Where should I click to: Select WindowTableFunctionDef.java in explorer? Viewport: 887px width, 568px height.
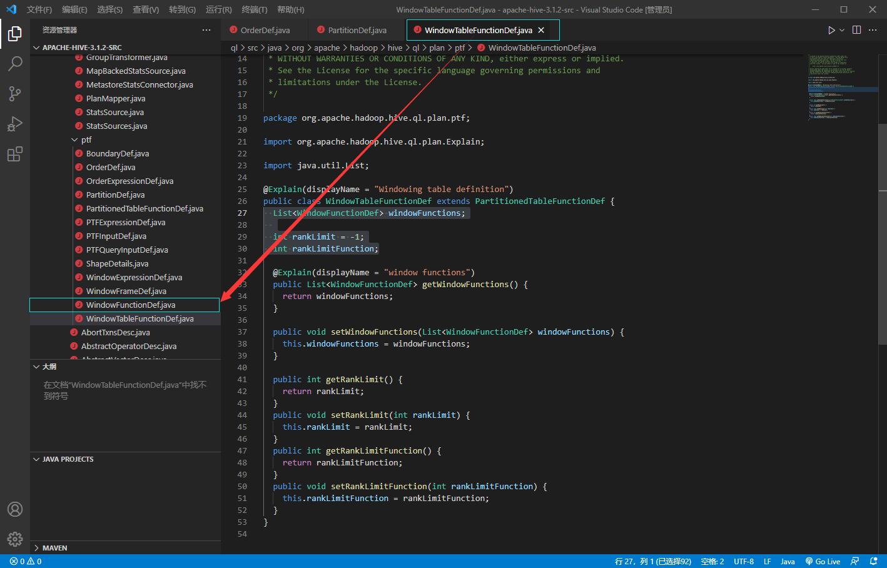pyautogui.click(x=125, y=318)
